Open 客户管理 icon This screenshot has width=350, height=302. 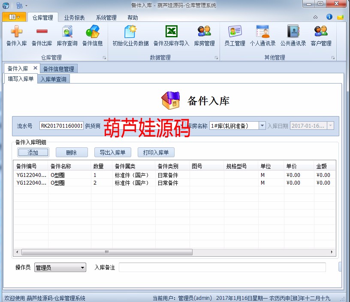[321, 36]
